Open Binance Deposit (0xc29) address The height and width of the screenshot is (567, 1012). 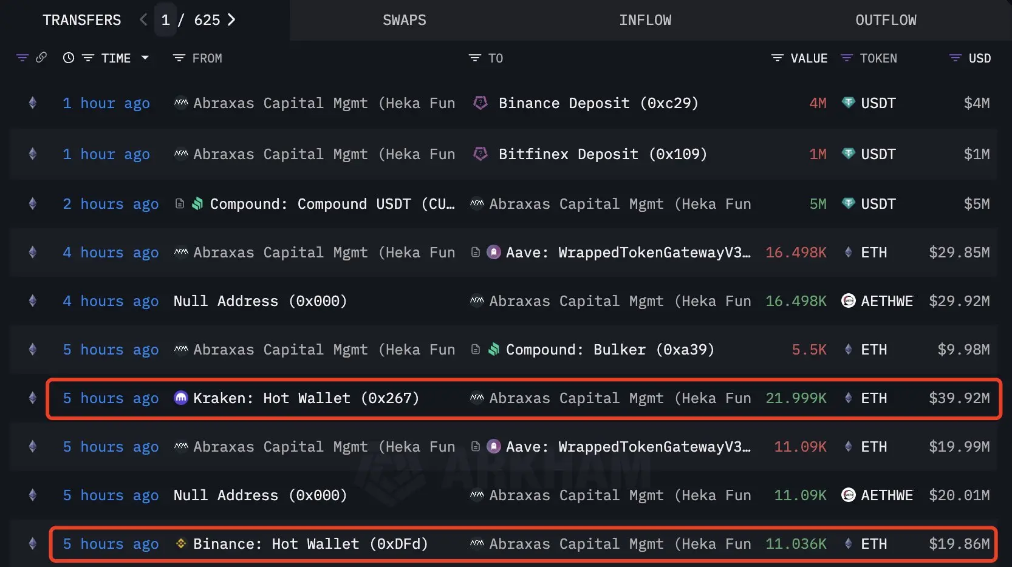598,103
